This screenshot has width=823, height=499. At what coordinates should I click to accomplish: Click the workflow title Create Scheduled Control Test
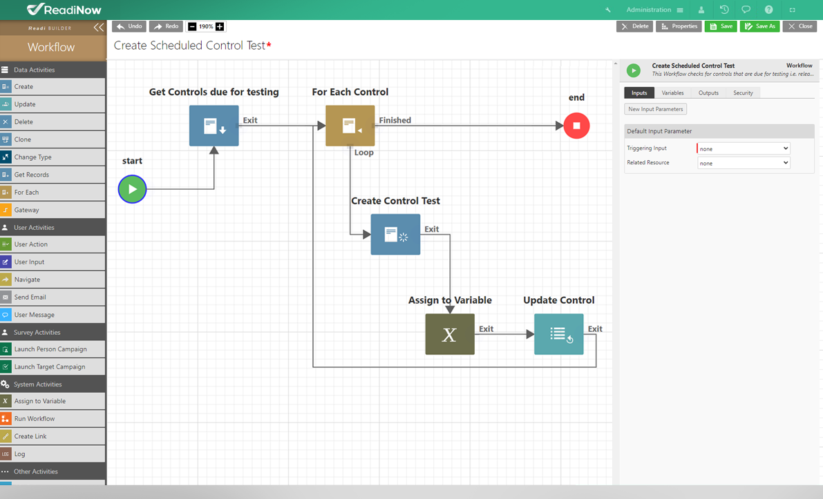(189, 46)
